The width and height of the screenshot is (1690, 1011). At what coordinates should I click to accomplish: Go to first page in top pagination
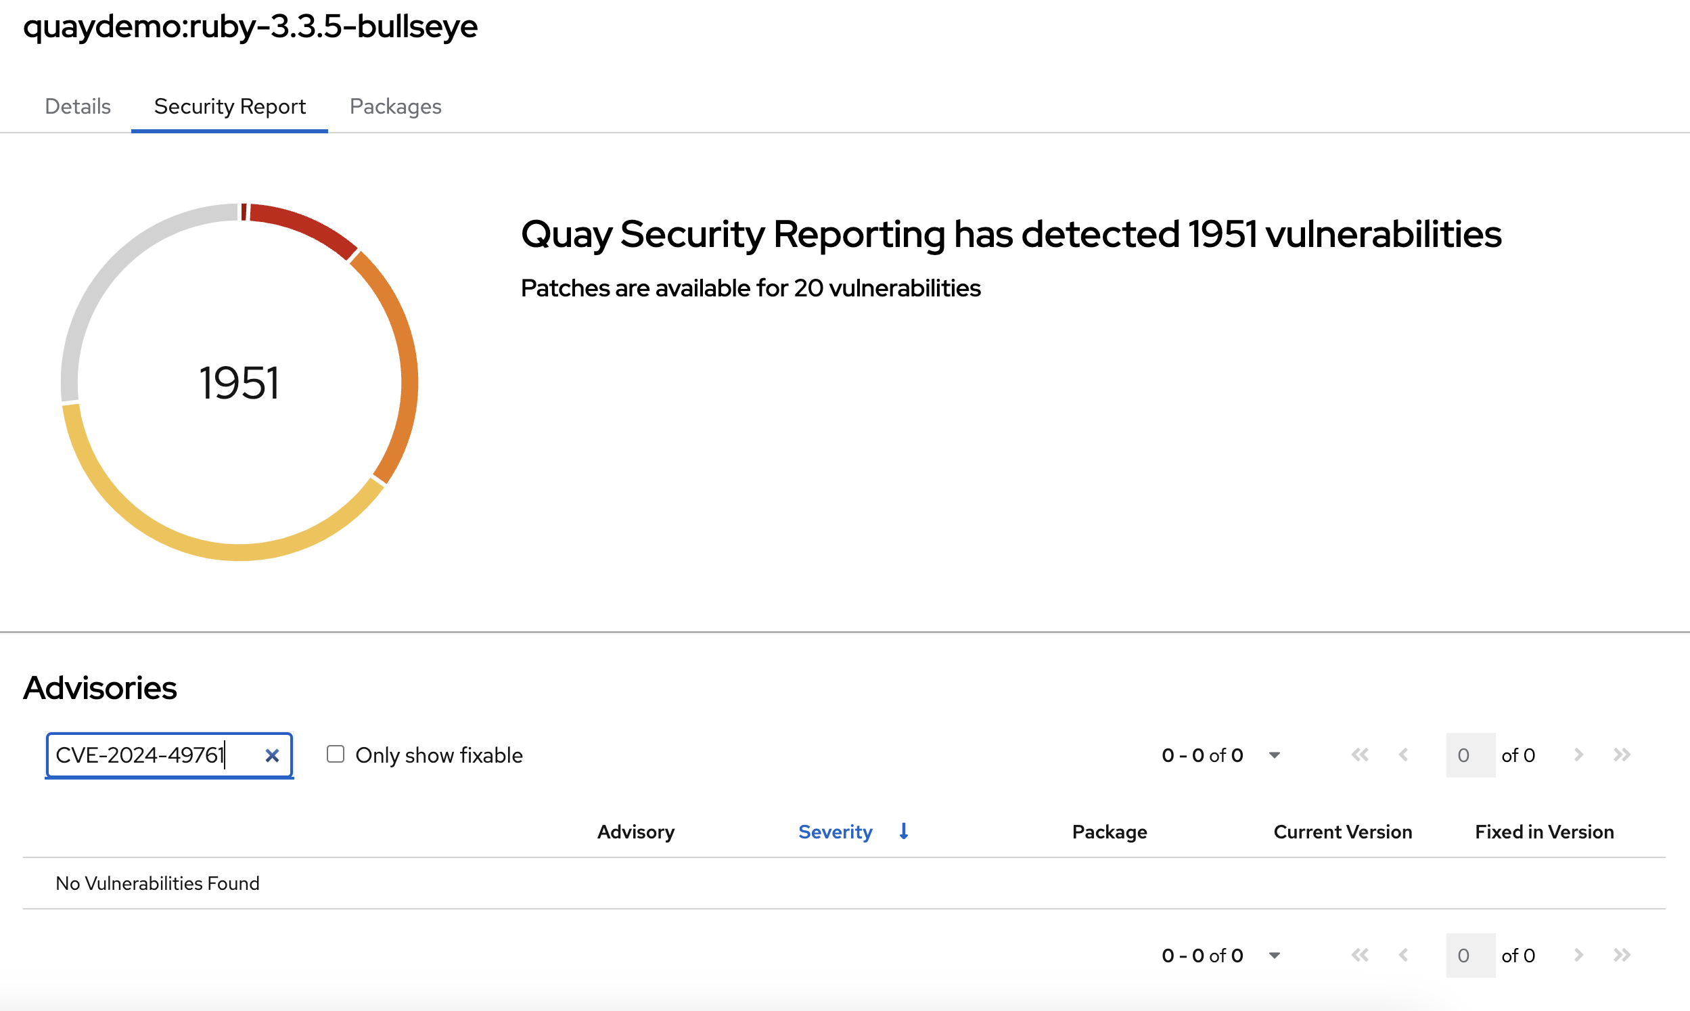coord(1360,755)
